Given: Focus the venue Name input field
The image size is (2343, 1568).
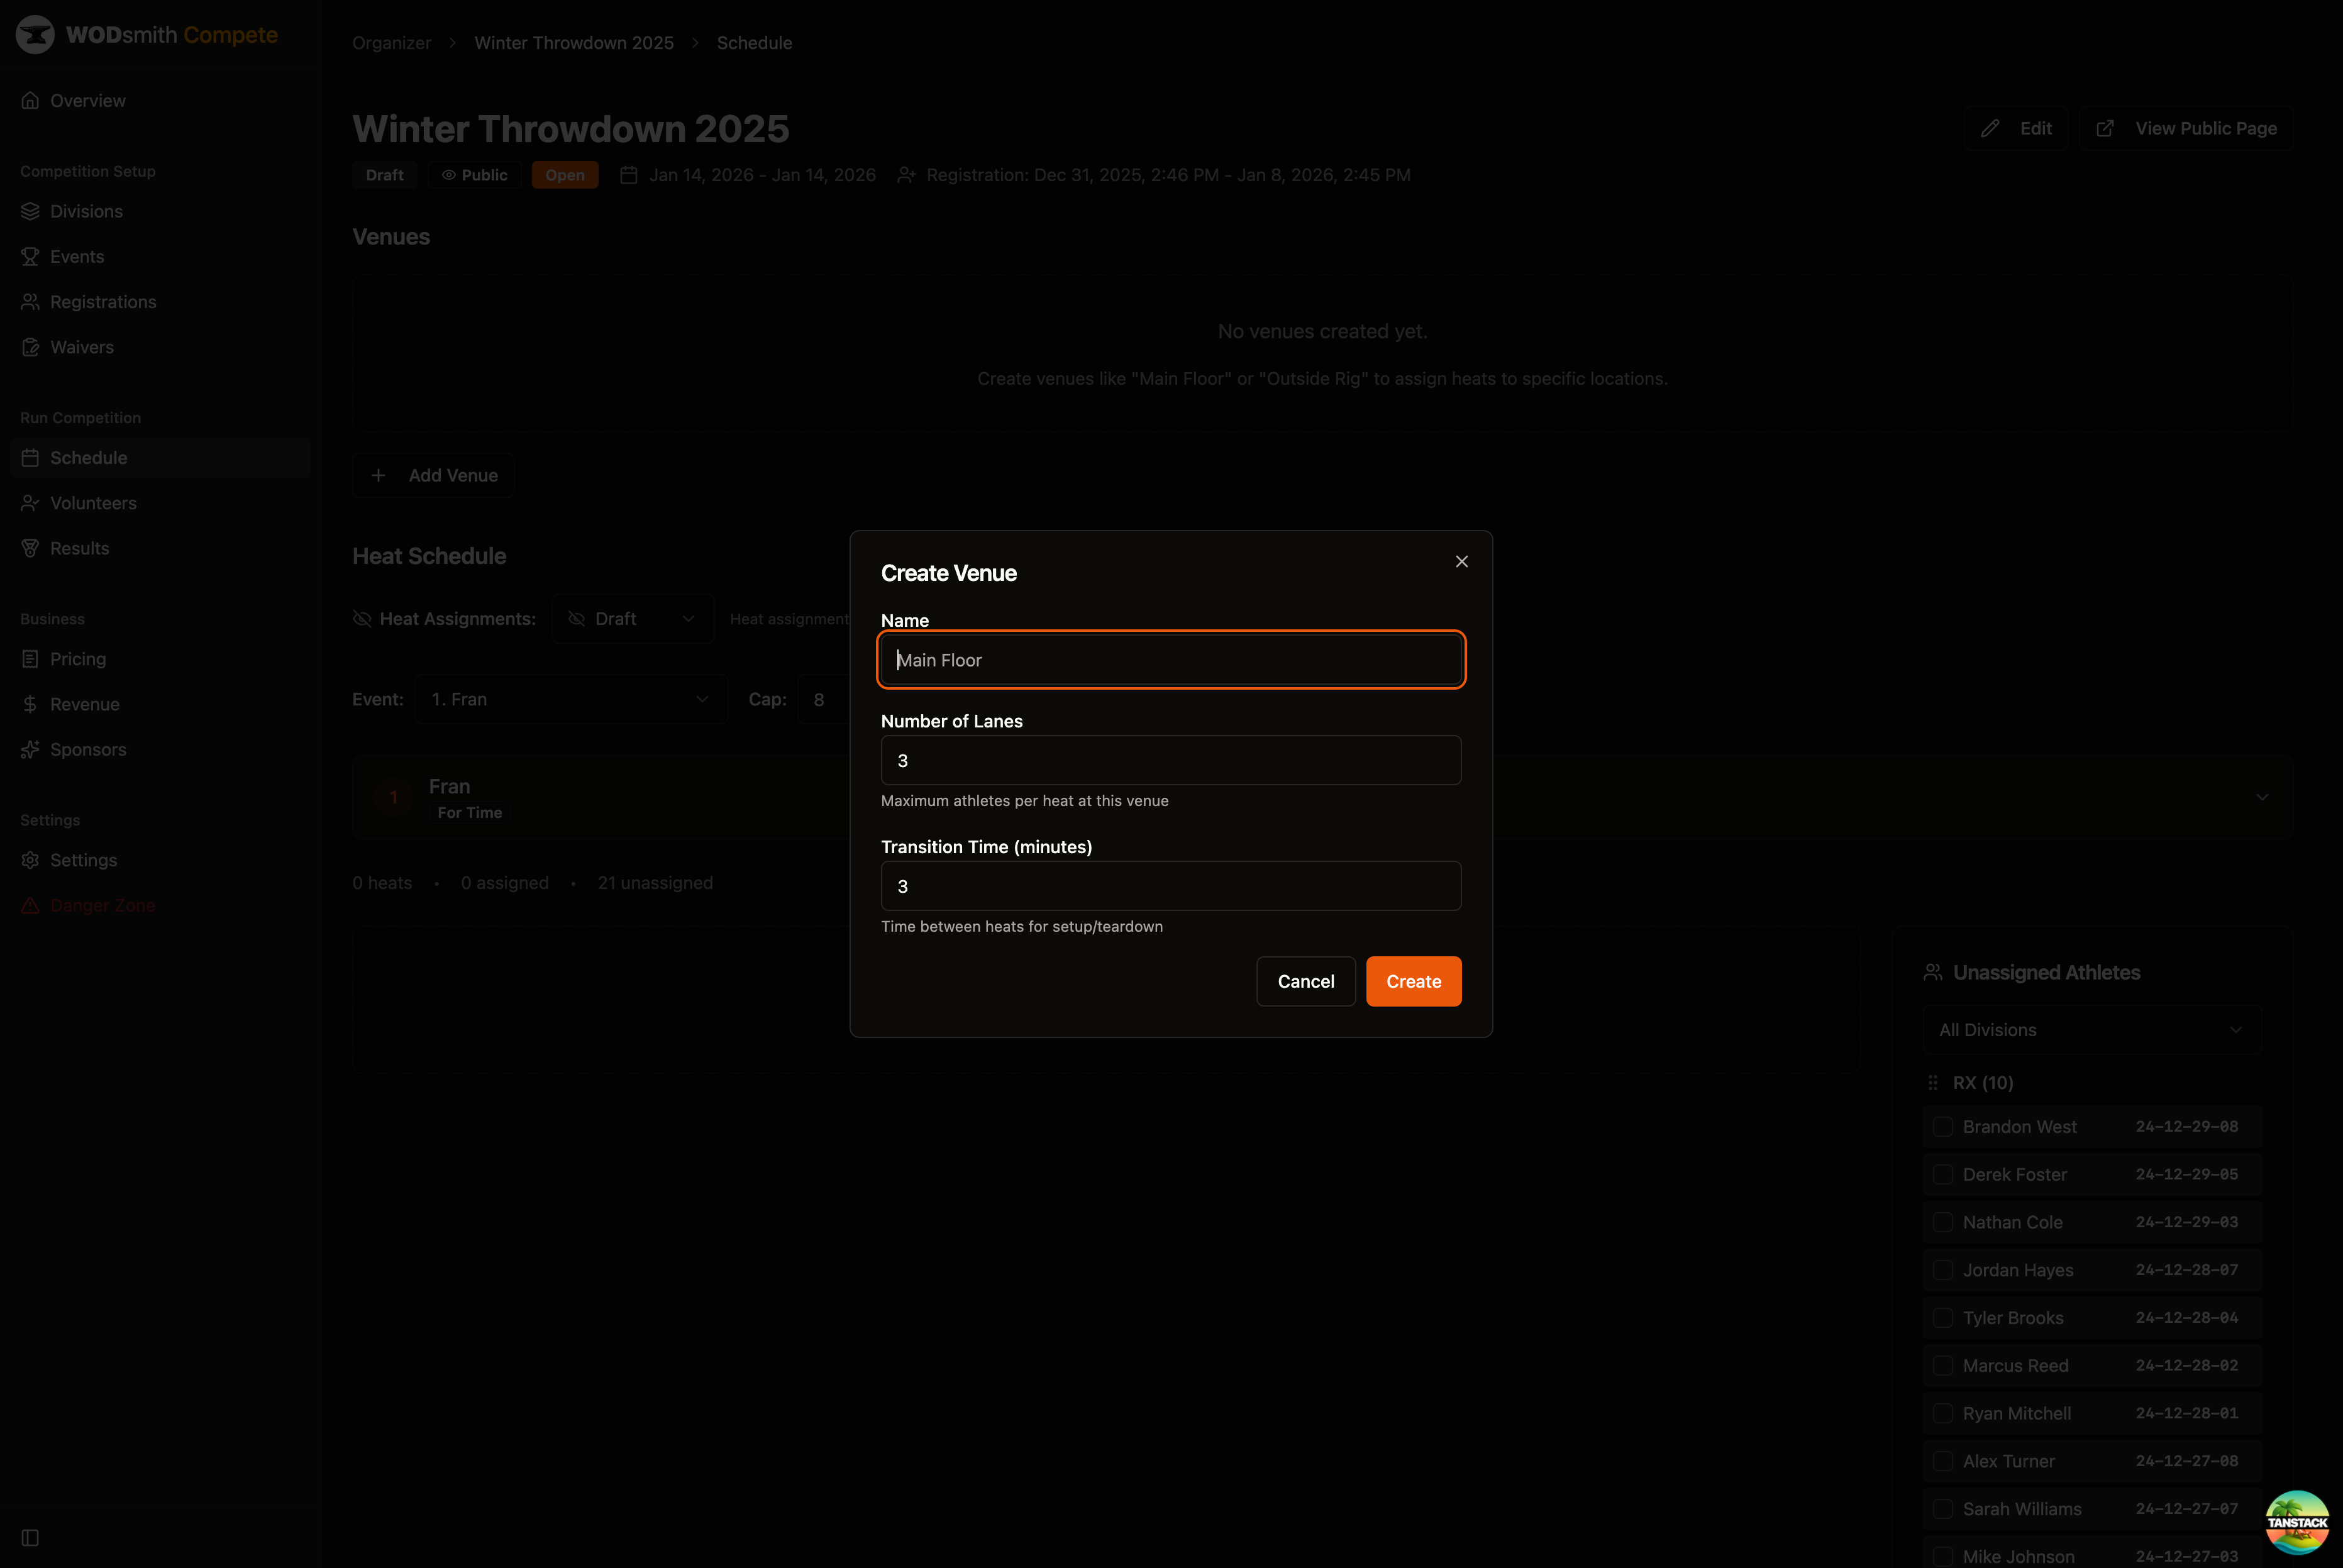Looking at the screenshot, I should [1171, 660].
